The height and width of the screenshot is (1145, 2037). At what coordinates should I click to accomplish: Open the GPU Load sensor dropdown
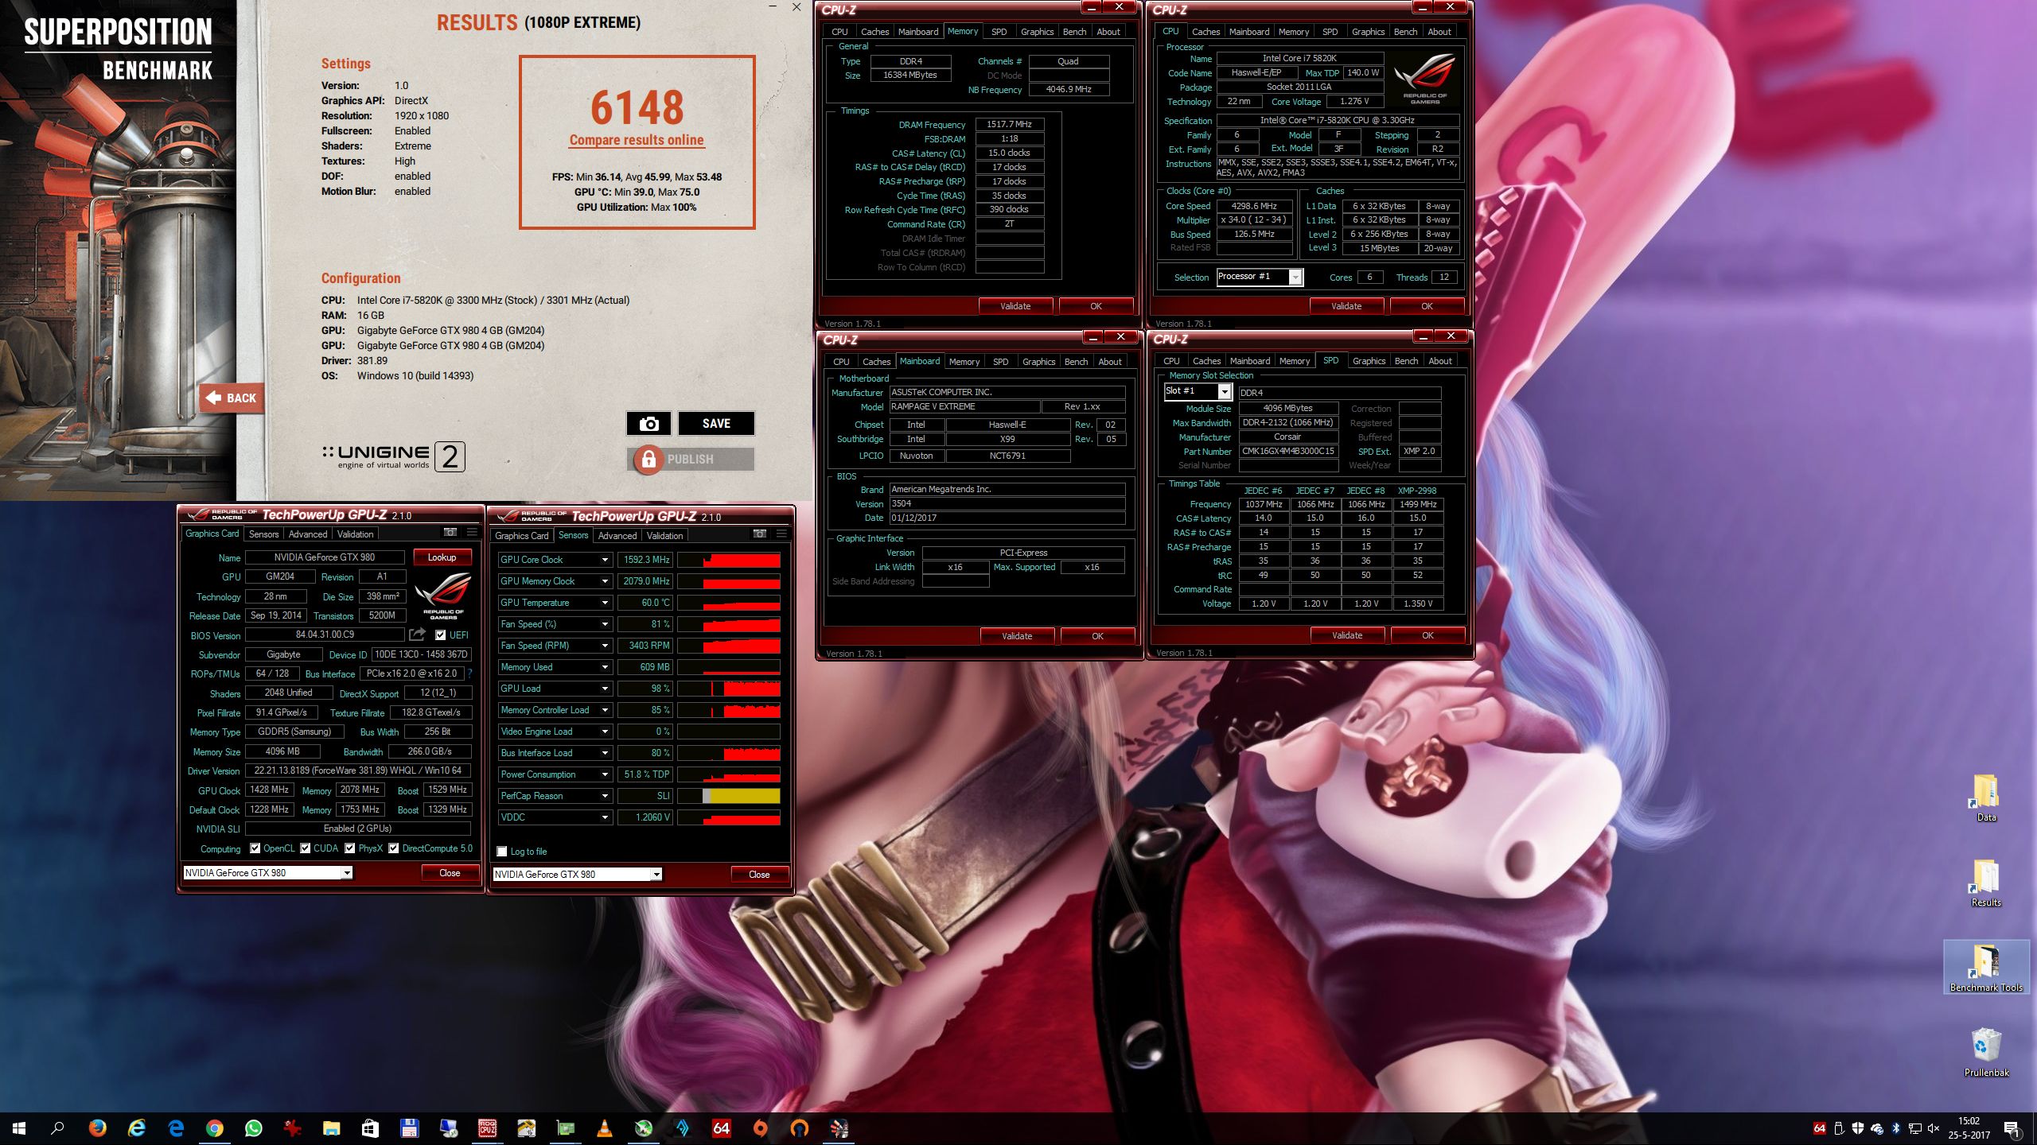[605, 689]
